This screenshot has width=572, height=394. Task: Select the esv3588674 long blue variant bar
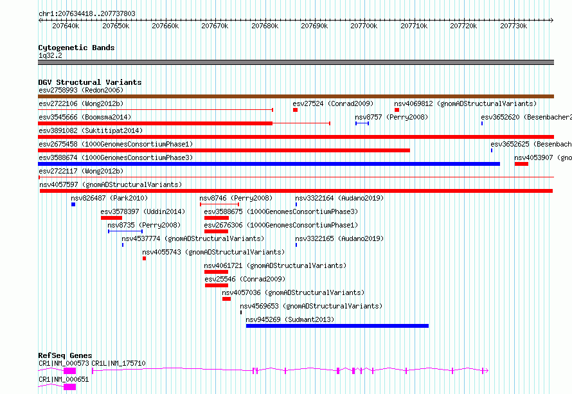coord(269,164)
